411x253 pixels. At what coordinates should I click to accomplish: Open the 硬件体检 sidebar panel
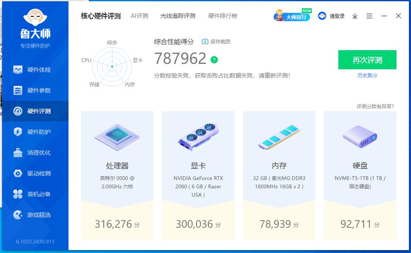[36, 69]
